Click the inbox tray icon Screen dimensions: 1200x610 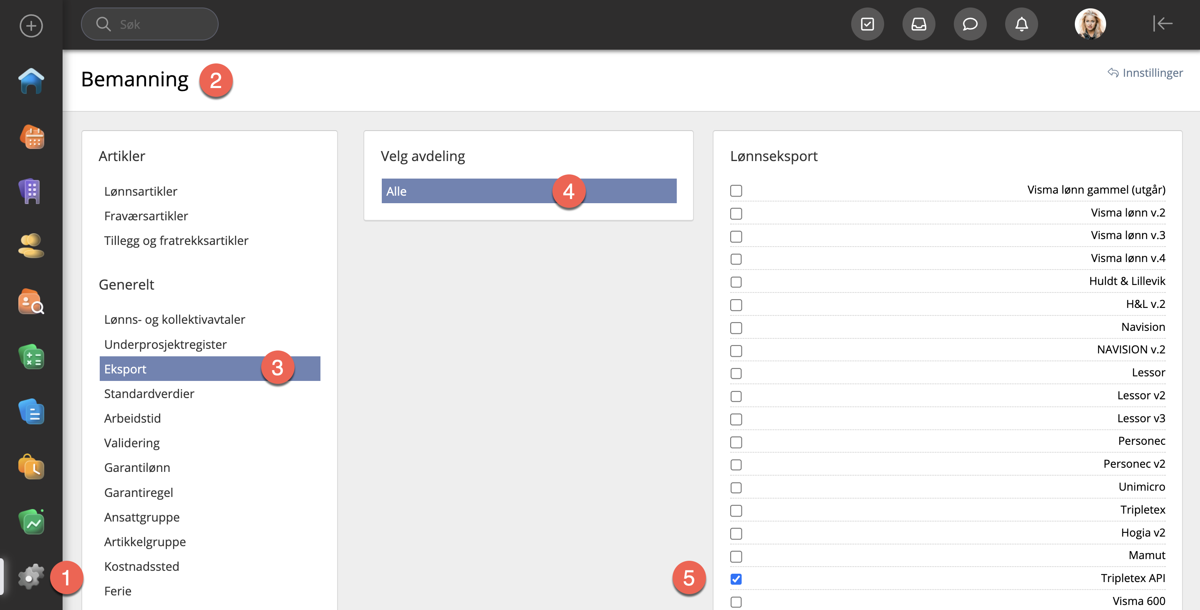point(919,24)
